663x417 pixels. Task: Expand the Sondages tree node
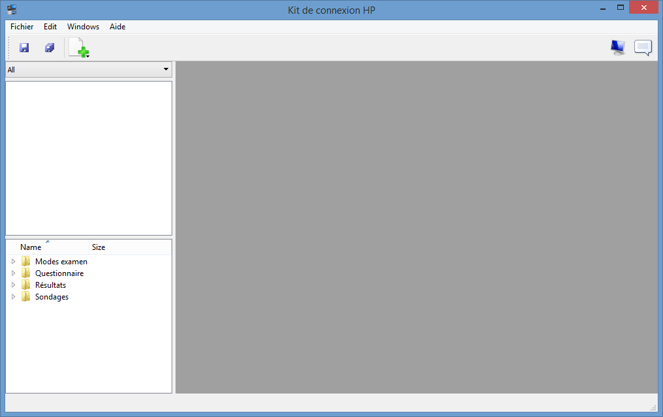coord(13,297)
